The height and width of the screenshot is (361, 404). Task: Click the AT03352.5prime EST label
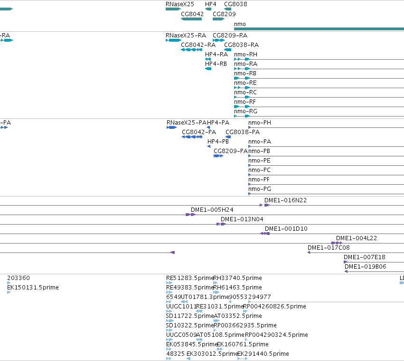[x=238, y=316]
